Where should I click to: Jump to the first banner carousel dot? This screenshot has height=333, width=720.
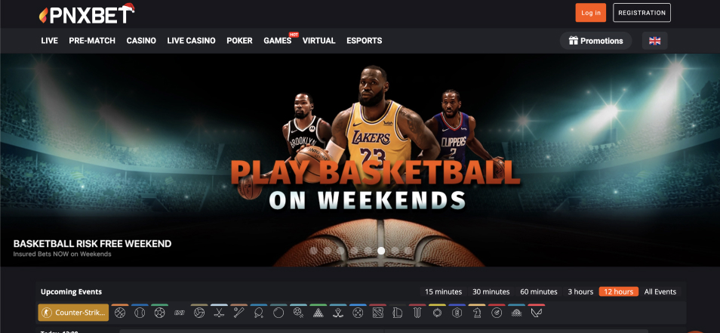pos(314,251)
